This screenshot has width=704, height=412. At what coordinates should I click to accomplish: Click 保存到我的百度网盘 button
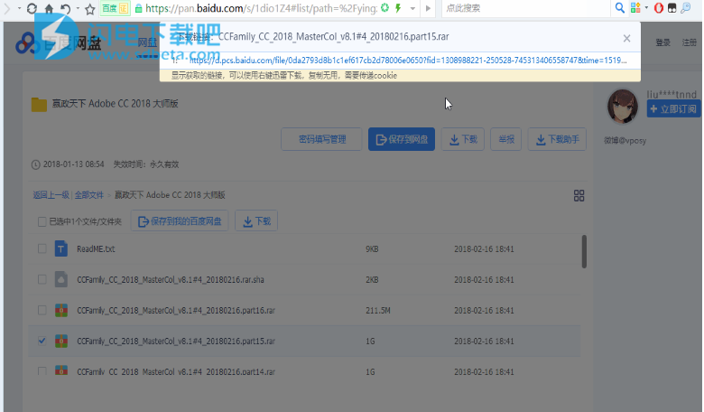[180, 221]
